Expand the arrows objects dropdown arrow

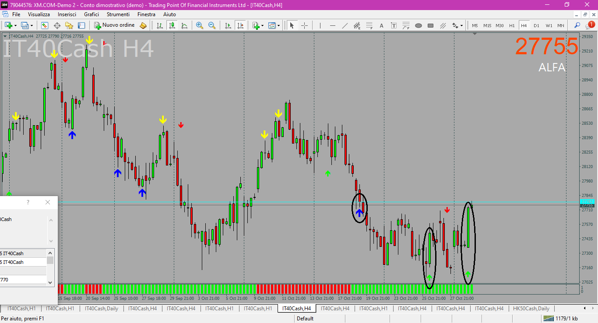pyautogui.click(x=462, y=25)
